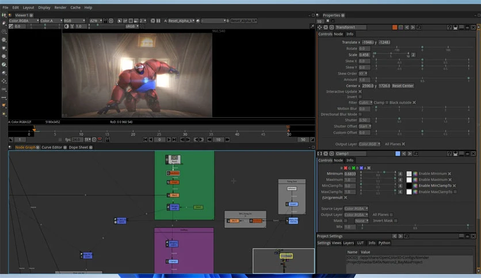
Task: Click the Reset Center button
Action: 403,86
